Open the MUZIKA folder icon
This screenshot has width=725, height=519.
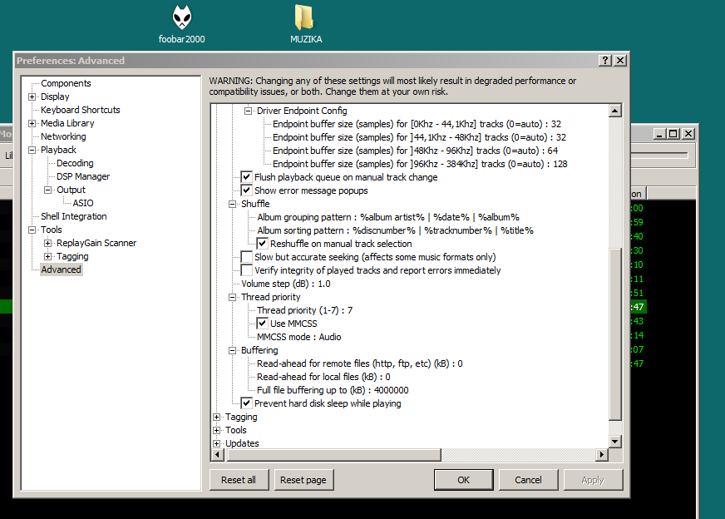point(306,24)
